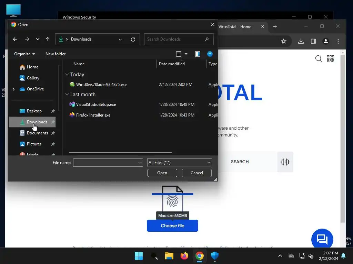Sort by Name column header

click(79, 64)
